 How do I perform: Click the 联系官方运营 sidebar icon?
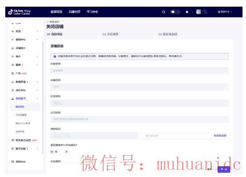click(13, 140)
